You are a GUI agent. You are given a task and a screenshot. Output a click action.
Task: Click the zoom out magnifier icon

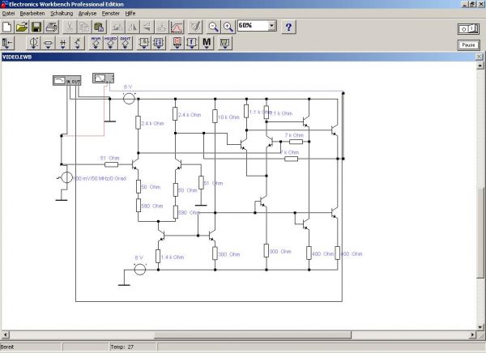point(214,28)
